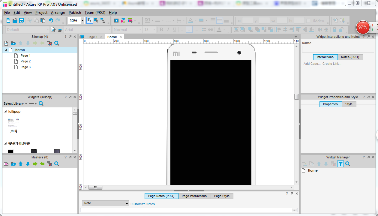The height and width of the screenshot is (216, 378).
Task: Pop out the Sitemap panel
Action: click(x=70, y=37)
